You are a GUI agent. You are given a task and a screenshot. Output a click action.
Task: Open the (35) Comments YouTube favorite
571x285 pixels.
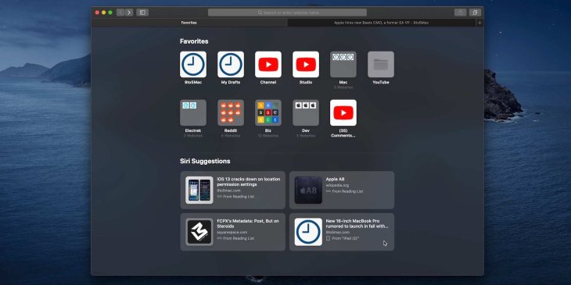click(343, 112)
